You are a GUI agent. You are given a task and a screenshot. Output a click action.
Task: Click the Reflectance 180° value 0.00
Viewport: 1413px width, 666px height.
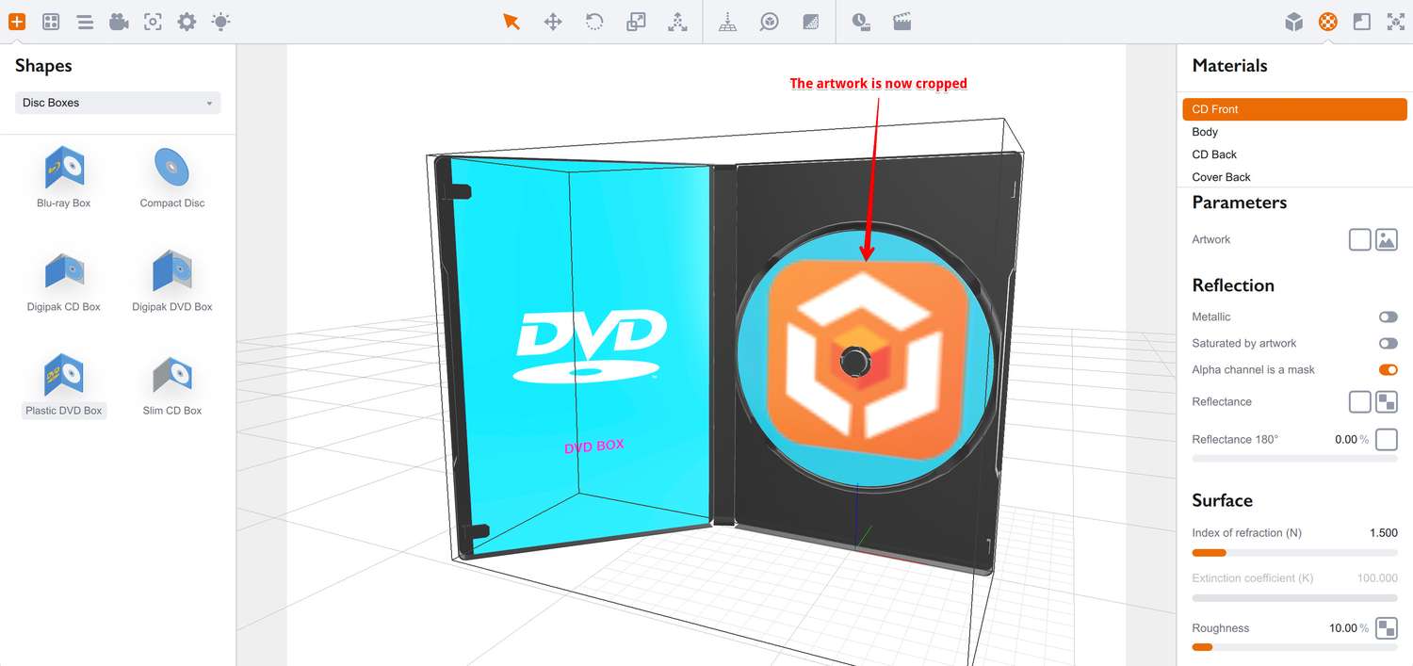(x=1346, y=440)
